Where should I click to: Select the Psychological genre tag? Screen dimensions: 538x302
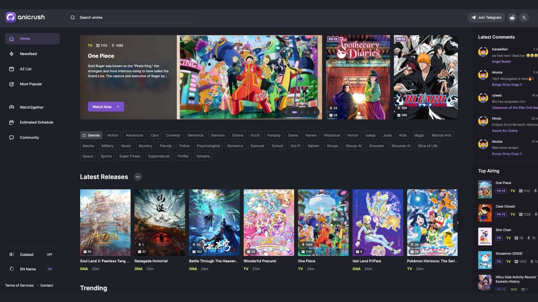(x=208, y=146)
